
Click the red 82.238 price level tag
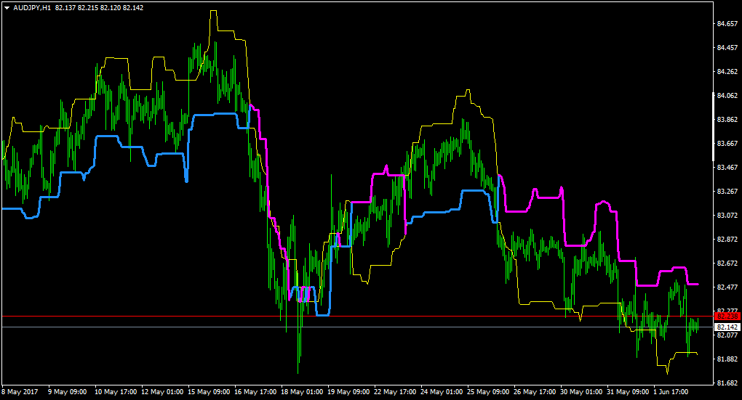tap(727, 317)
